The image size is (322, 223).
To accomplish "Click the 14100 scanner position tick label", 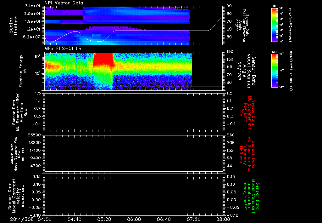I will (35, 150).
